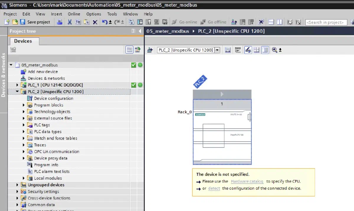Click the Zoom magnifier icon in device view
354x211 pixels.
[274, 50]
